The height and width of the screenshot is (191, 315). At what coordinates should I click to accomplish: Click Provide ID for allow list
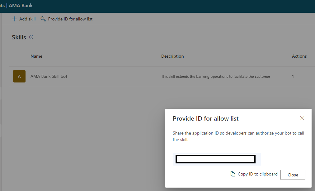click(x=70, y=19)
